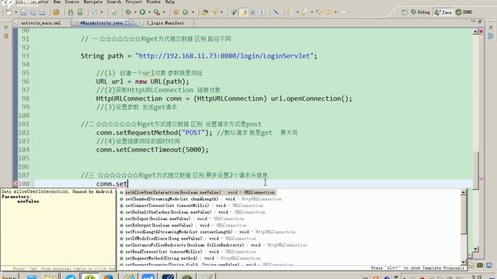Switch to the DDMS perspective
497x279 pixels.
tap(464, 12)
